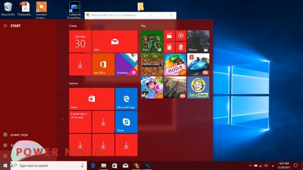303x170 pixels.
Task: Click the microphone icon in search box
Action: pyautogui.click(x=82, y=166)
